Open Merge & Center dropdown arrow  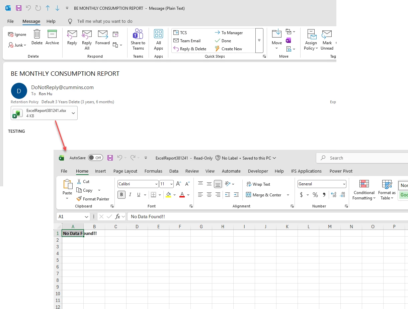(288, 195)
